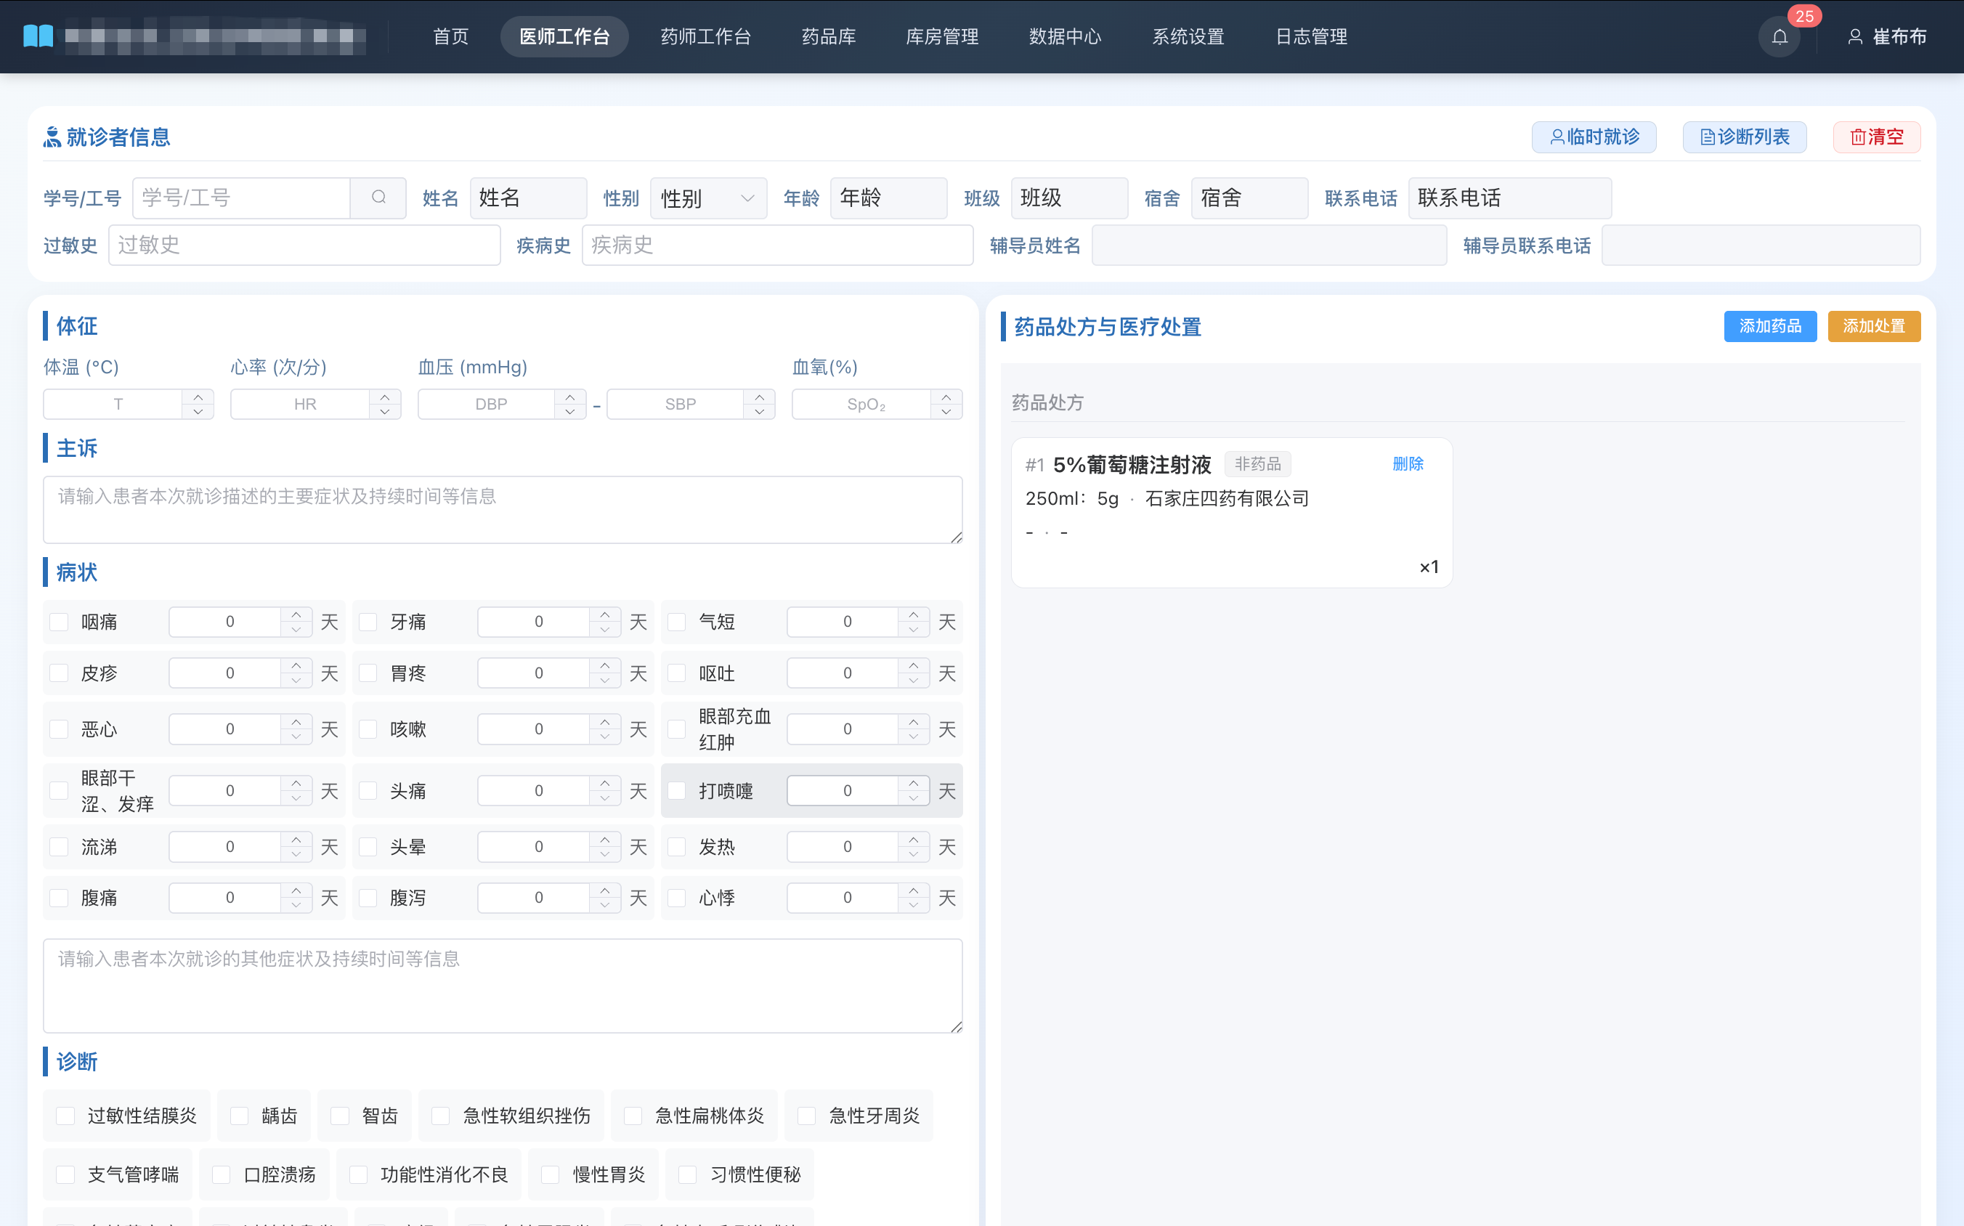Check the 急性扁桃体炎 diagnosis checkbox

coord(633,1116)
